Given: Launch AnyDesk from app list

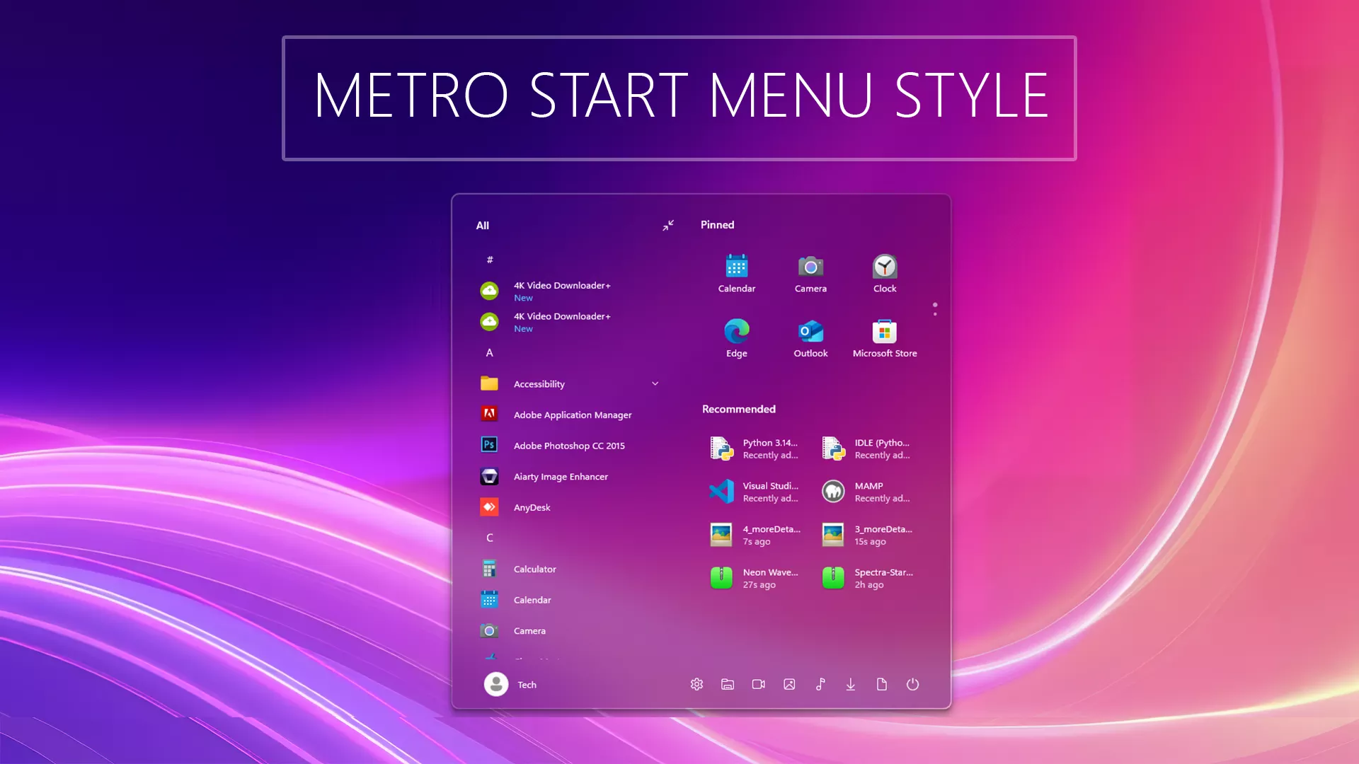Looking at the screenshot, I should point(531,507).
